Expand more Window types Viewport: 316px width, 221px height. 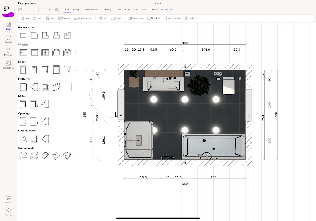[76, 52]
